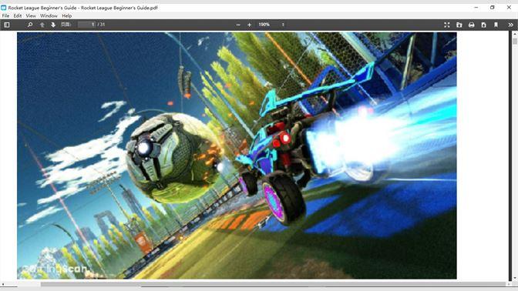
Task: Open the Help menu
Action: [x=66, y=16]
